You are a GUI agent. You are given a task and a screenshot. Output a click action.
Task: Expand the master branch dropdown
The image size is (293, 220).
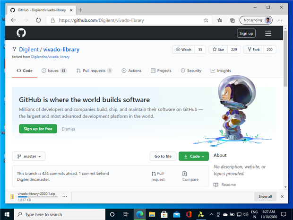pos(29,156)
